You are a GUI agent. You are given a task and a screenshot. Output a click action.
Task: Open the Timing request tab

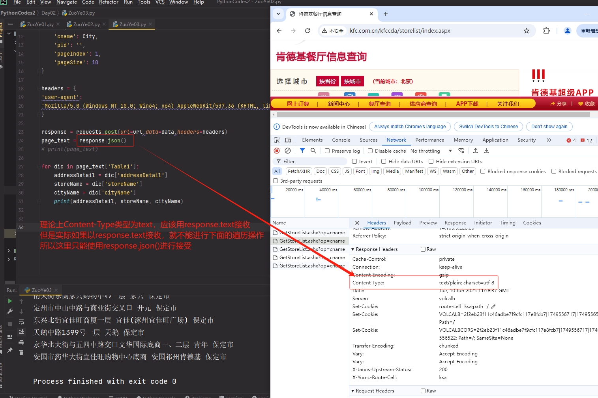507,223
